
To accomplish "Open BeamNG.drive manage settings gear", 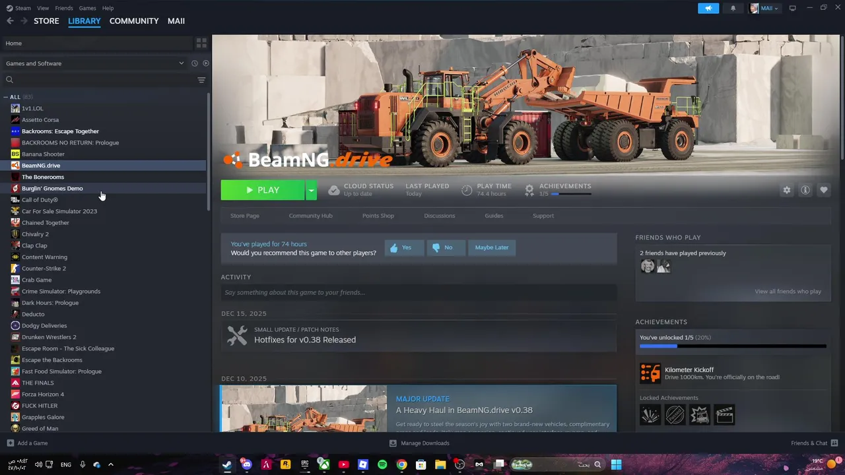I will coord(786,190).
